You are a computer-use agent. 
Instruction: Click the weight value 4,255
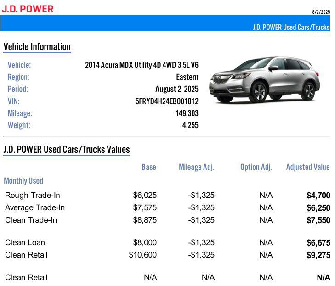pos(190,125)
